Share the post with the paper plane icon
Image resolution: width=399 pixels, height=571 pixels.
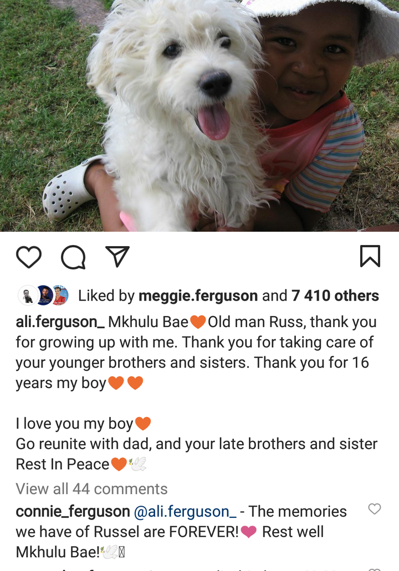pos(117,256)
